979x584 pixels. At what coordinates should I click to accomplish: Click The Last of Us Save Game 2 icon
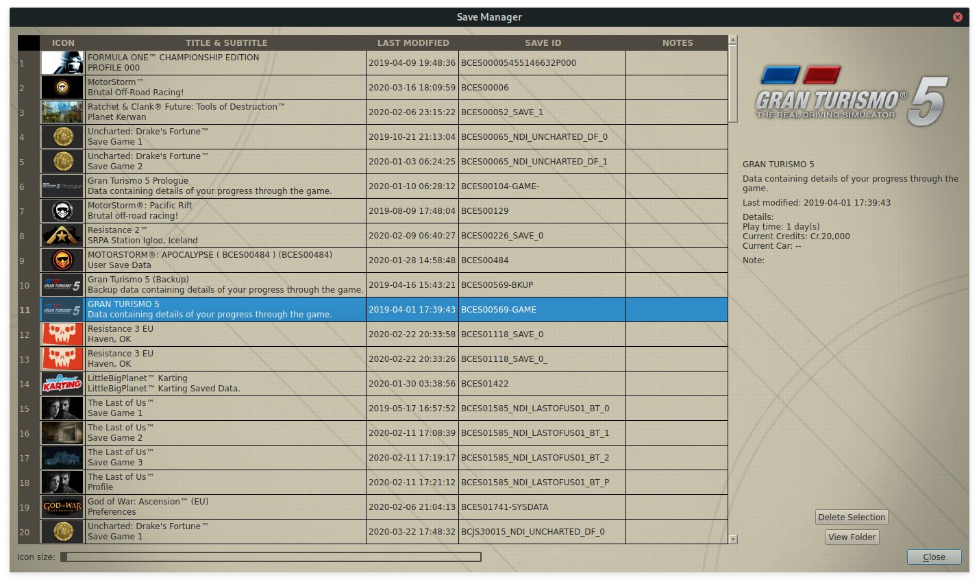(62, 433)
